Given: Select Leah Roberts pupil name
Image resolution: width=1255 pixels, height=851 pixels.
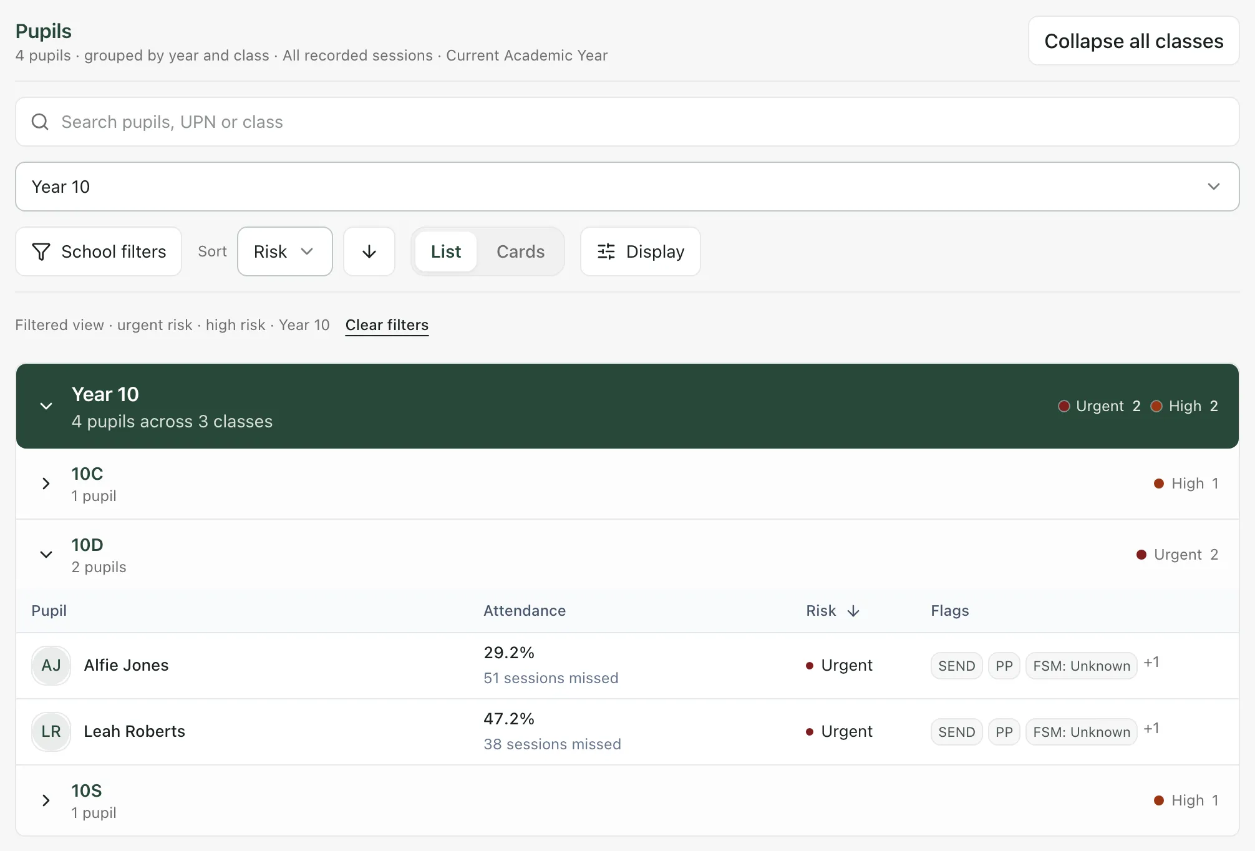Looking at the screenshot, I should (134, 732).
